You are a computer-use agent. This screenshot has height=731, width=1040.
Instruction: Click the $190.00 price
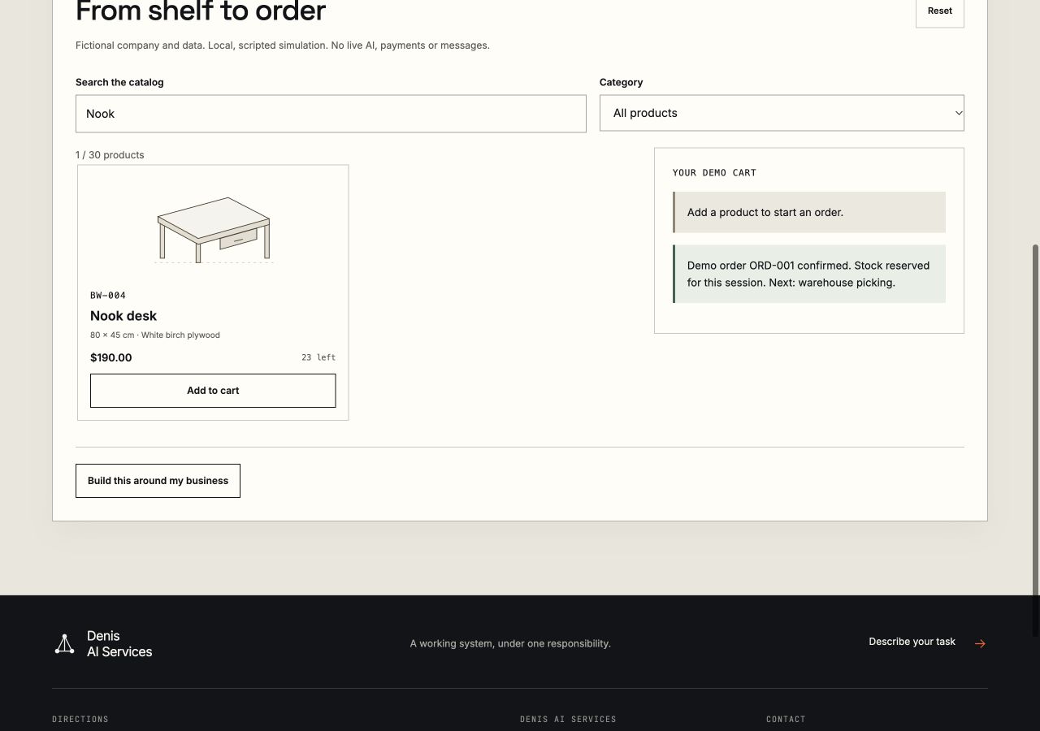click(x=111, y=357)
